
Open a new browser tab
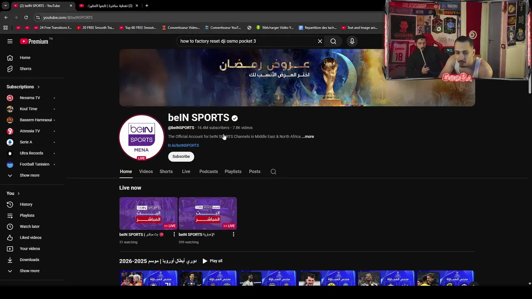[147, 6]
